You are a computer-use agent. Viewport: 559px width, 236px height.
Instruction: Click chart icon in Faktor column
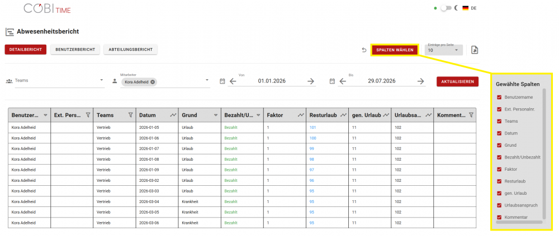pyautogui.click(x=301, y=115)
